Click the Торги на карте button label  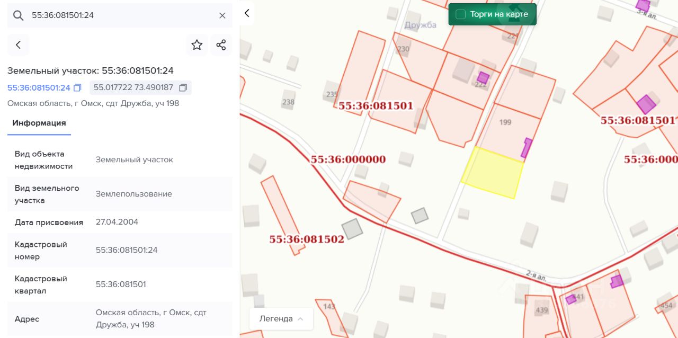tap(499, 14)
